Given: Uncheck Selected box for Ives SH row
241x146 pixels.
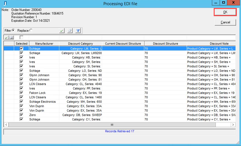Looking at the screenshot, I should [21, 62].
